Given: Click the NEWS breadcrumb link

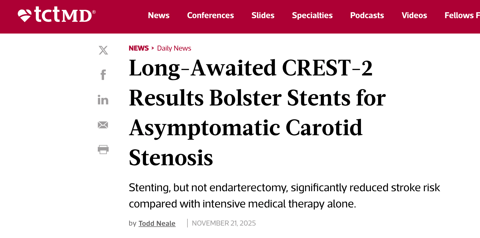Looking at the screenshot, I should [x=139, y=48].
